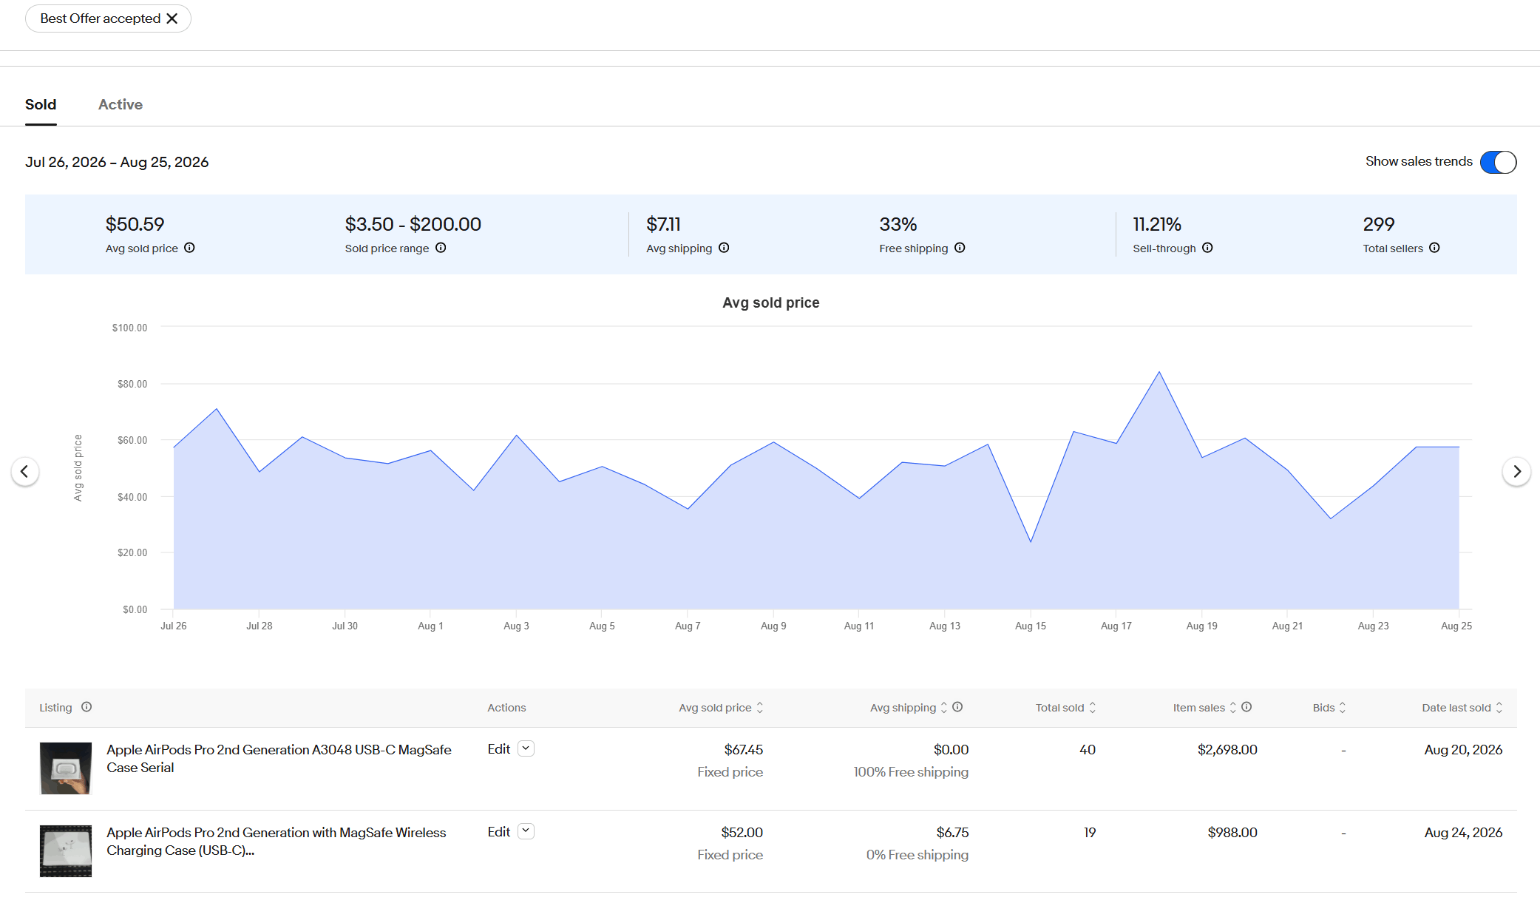The width and height of the screenshot is (1540, 903).
Task: Click the Aug 18 peak on price chart
Action: click(1159, 372)
